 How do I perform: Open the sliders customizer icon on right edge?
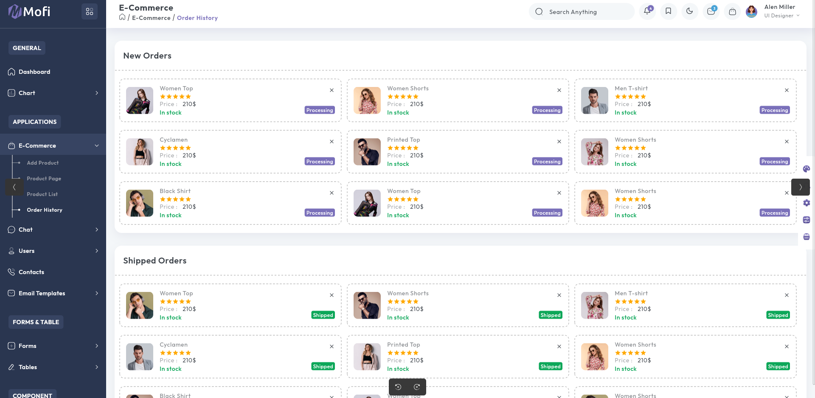coord(807,220)
